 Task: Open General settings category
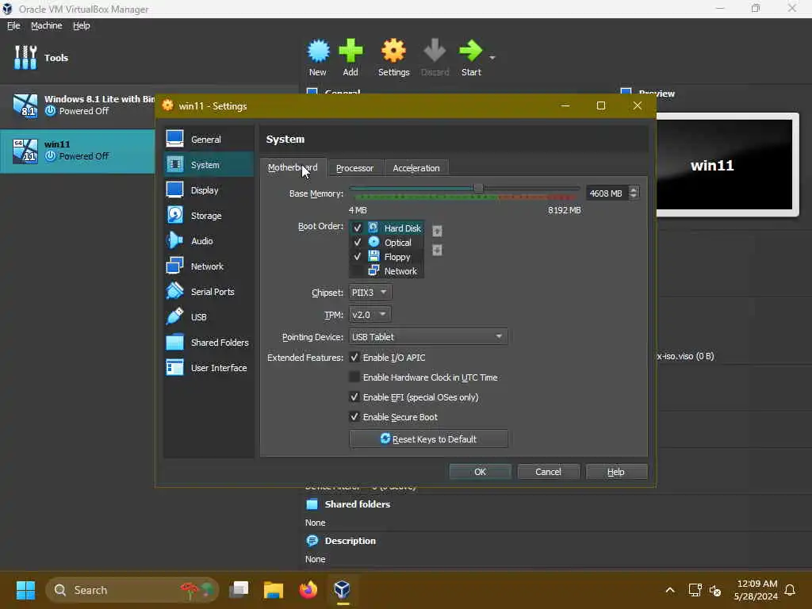[x=209, y=140]
